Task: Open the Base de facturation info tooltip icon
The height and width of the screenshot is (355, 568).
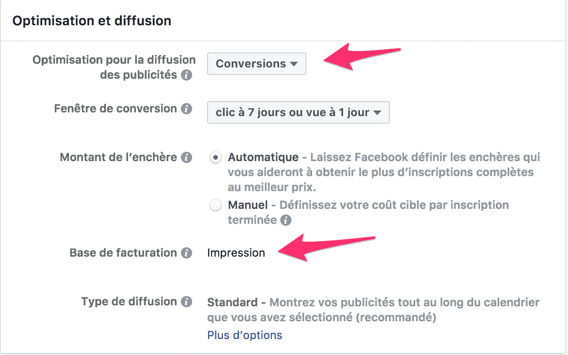Action: tap(187, 252)
